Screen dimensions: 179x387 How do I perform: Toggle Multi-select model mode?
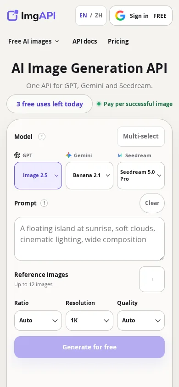click(x=141, y=137)
